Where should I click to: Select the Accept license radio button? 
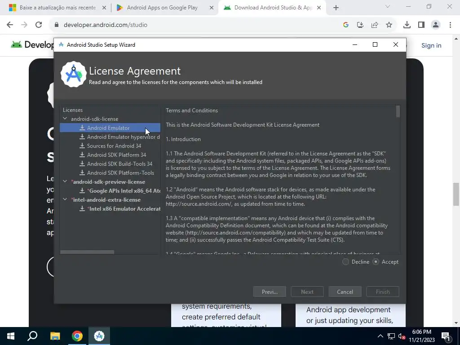tap(376, 262)
